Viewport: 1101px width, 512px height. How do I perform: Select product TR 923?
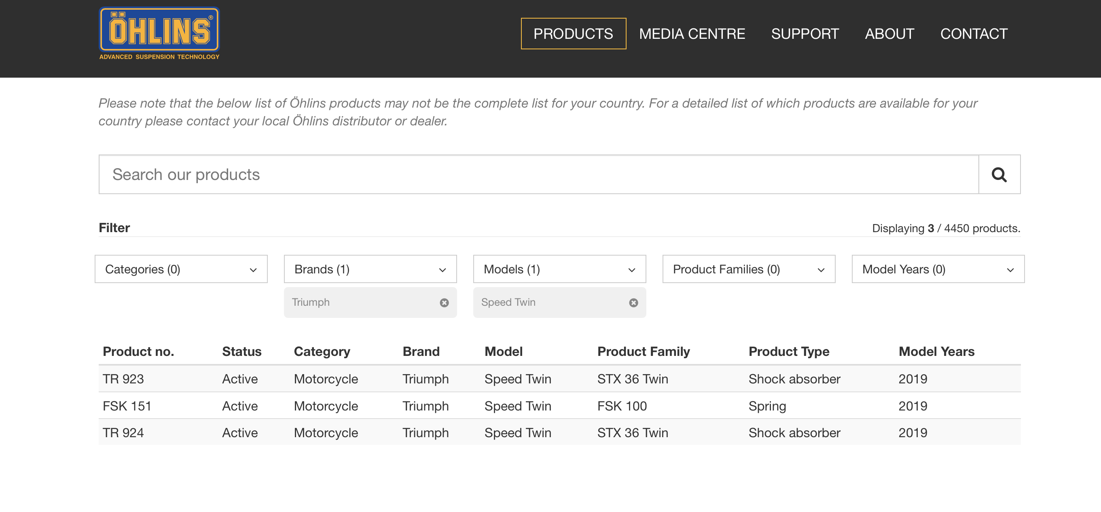point(123,379)
